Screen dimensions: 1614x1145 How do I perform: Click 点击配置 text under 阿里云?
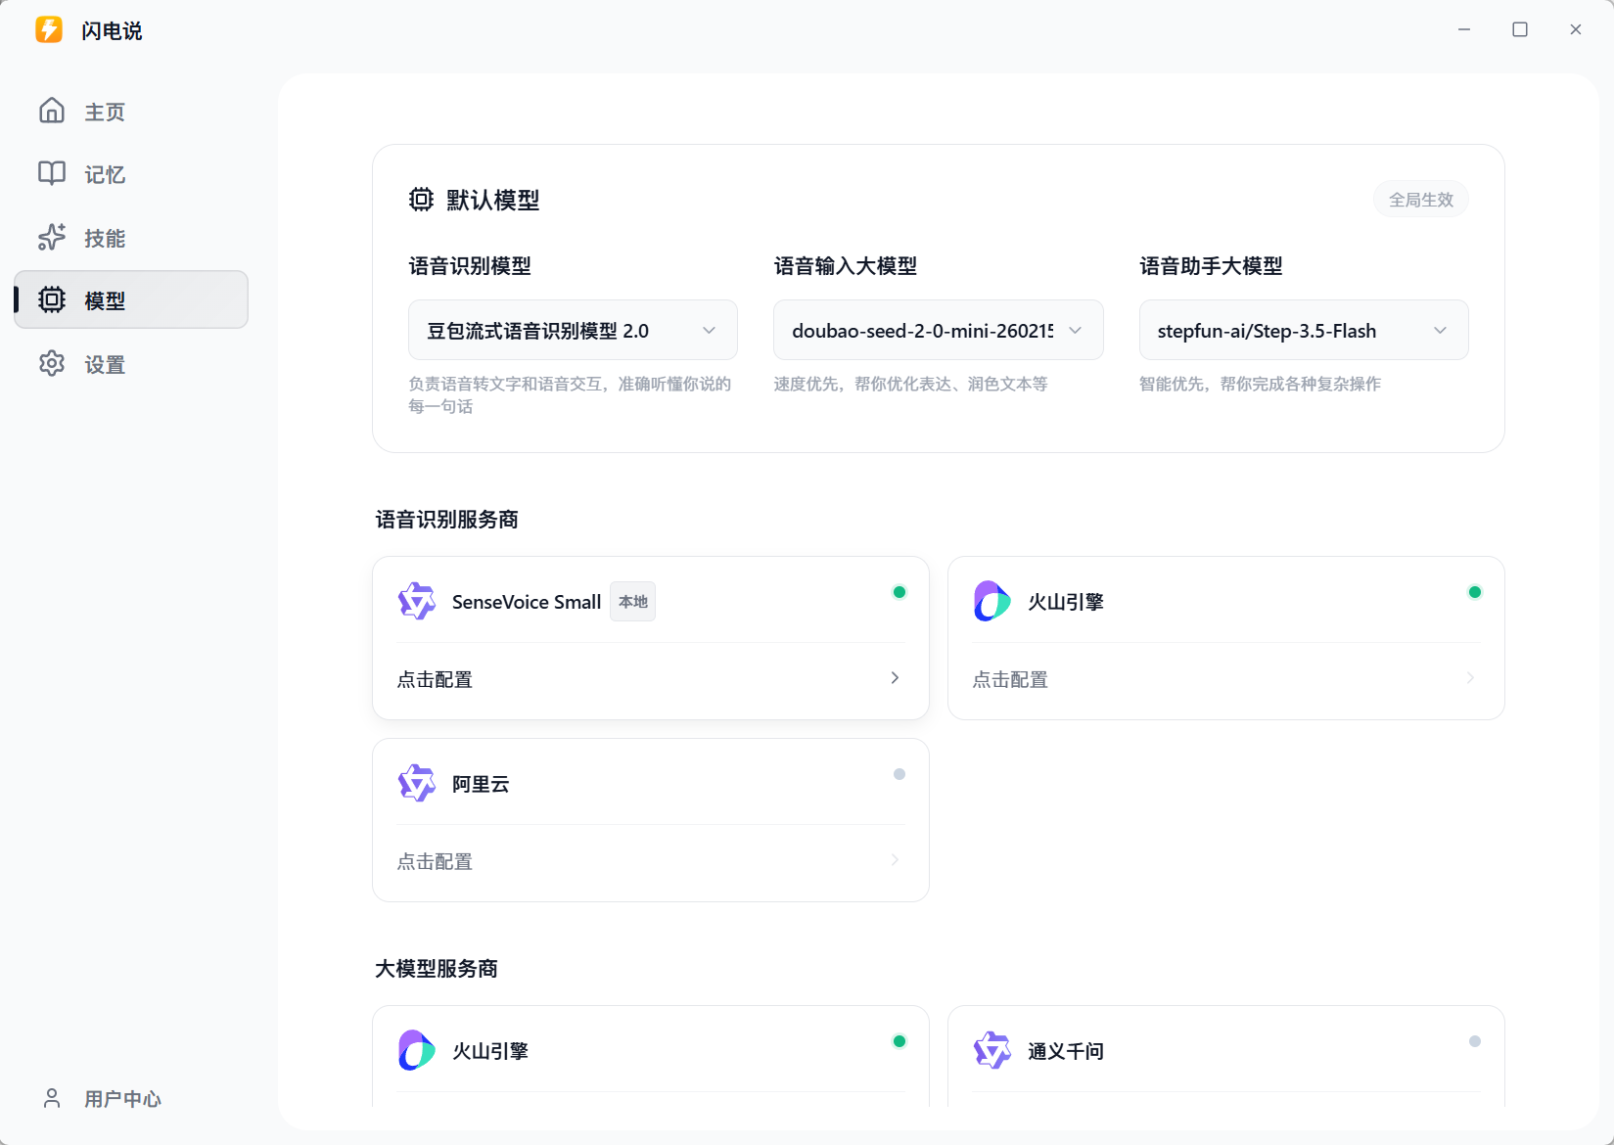tap(435, 861)
